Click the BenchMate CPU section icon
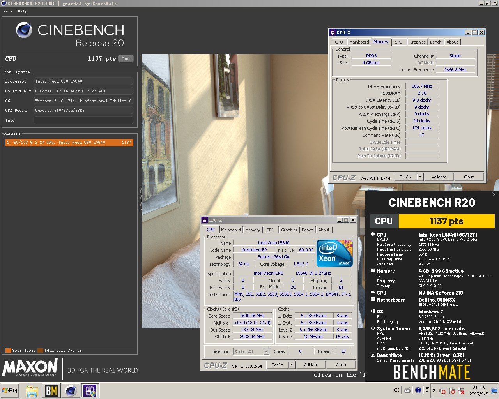The width and height of the screenshot is (499, 399). click(x=373, y=235)
